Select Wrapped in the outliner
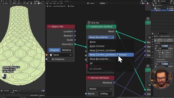 click(158, 9)
